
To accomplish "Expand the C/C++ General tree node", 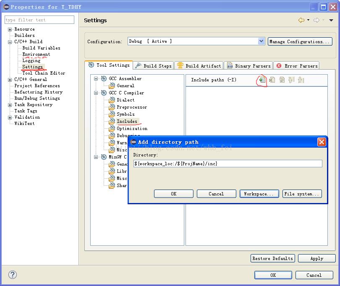I will [10, 80].
